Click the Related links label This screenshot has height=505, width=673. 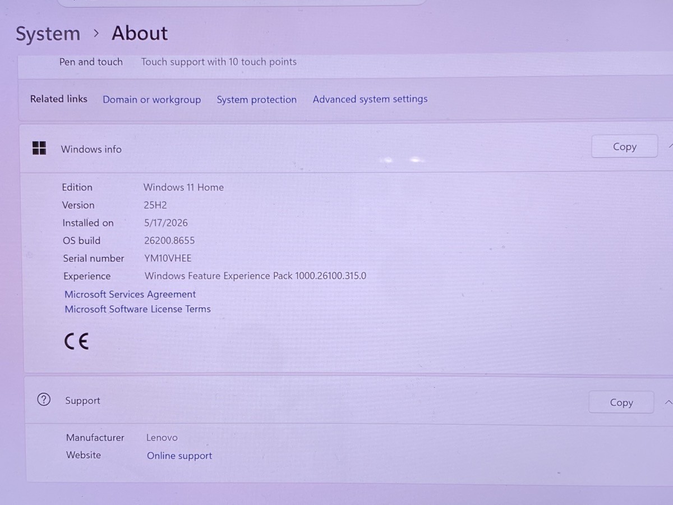click(59, 99)
